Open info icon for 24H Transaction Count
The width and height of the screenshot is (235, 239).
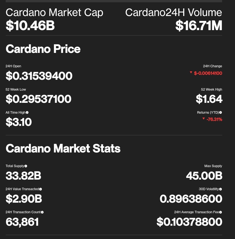coord(42,212)
